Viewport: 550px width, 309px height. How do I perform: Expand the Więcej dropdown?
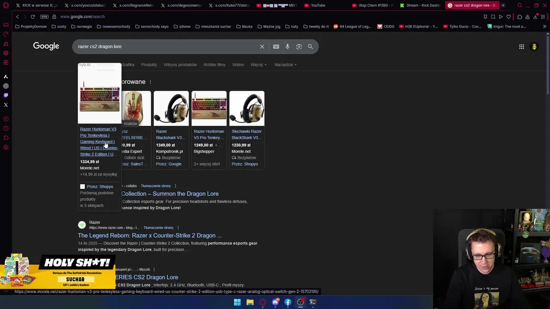click(x=258, y=65)
